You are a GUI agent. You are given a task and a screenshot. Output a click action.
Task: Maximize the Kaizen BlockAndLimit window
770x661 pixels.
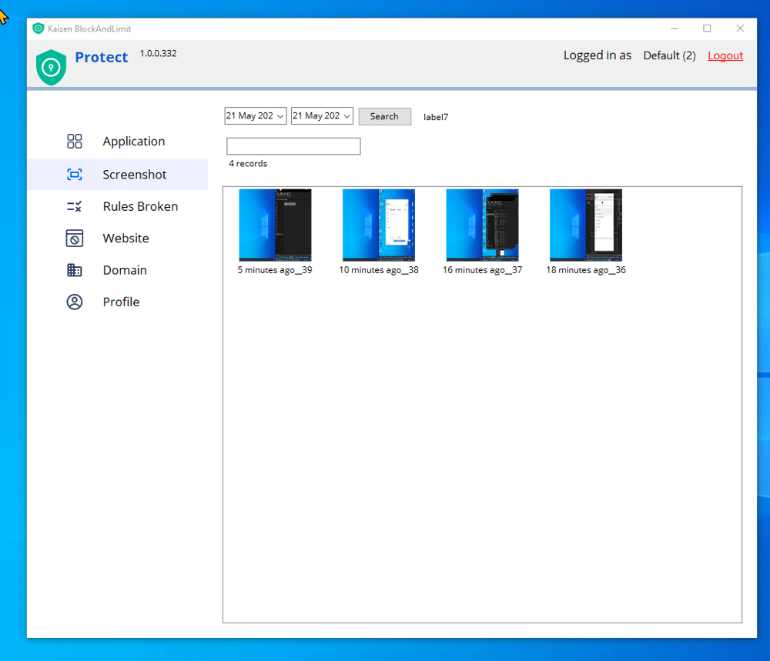coord(707,28)
